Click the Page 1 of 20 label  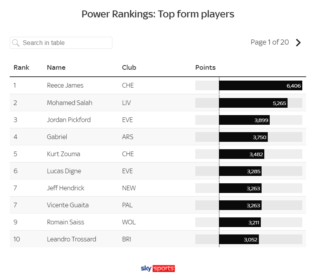point(270,42)
